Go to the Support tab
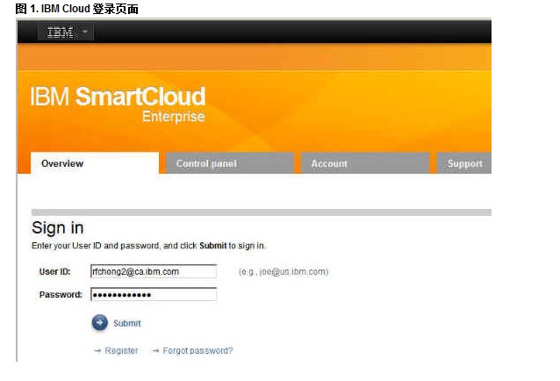Viewport: 560px width, 381px height. tap(464, 163)
